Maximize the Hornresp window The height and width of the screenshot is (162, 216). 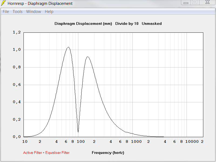[x=195, y=2]
